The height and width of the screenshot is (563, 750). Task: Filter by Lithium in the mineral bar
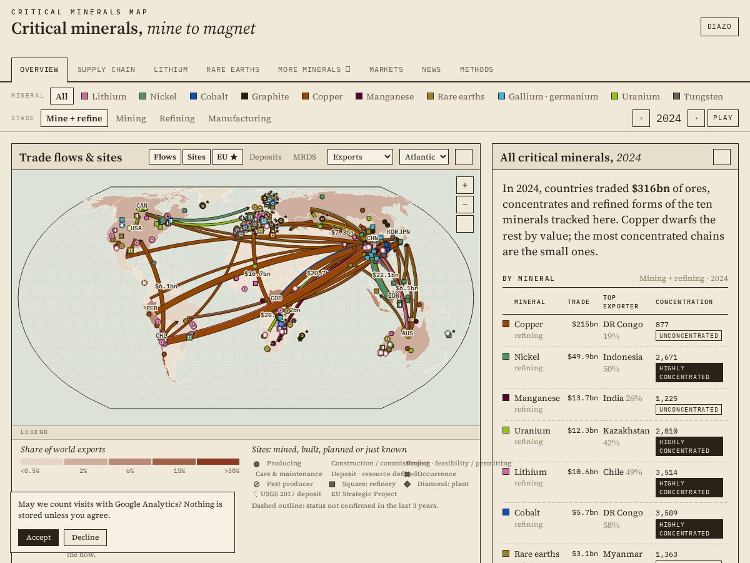(104, 96)
